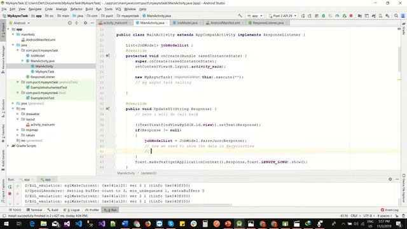Click UTF-8 encoding in status bar
Screen dimensions: 407x229
[369, 216]
